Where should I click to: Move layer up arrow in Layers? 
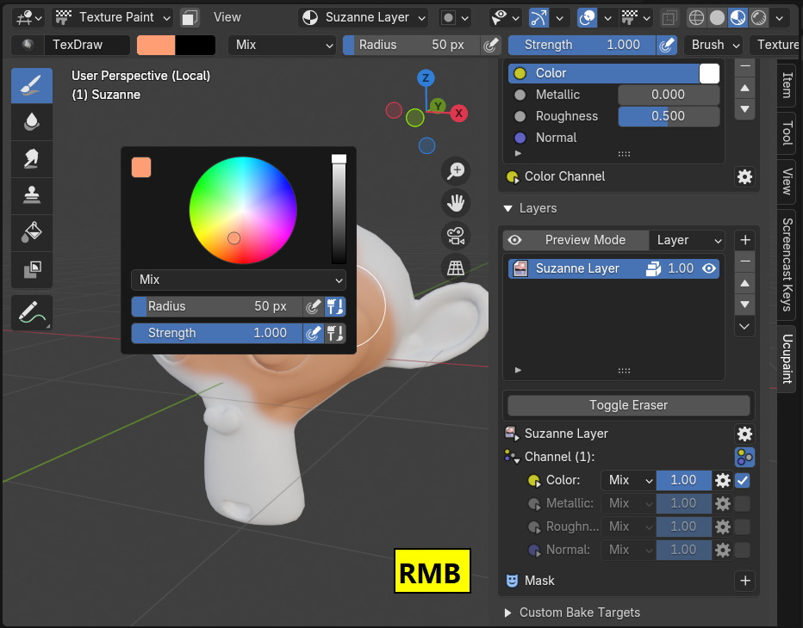[x=744, y=283]
